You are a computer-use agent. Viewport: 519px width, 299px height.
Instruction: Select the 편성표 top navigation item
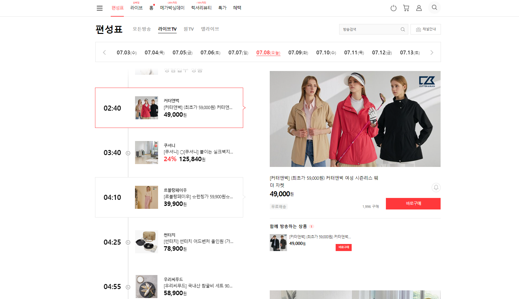pos(117,8)
